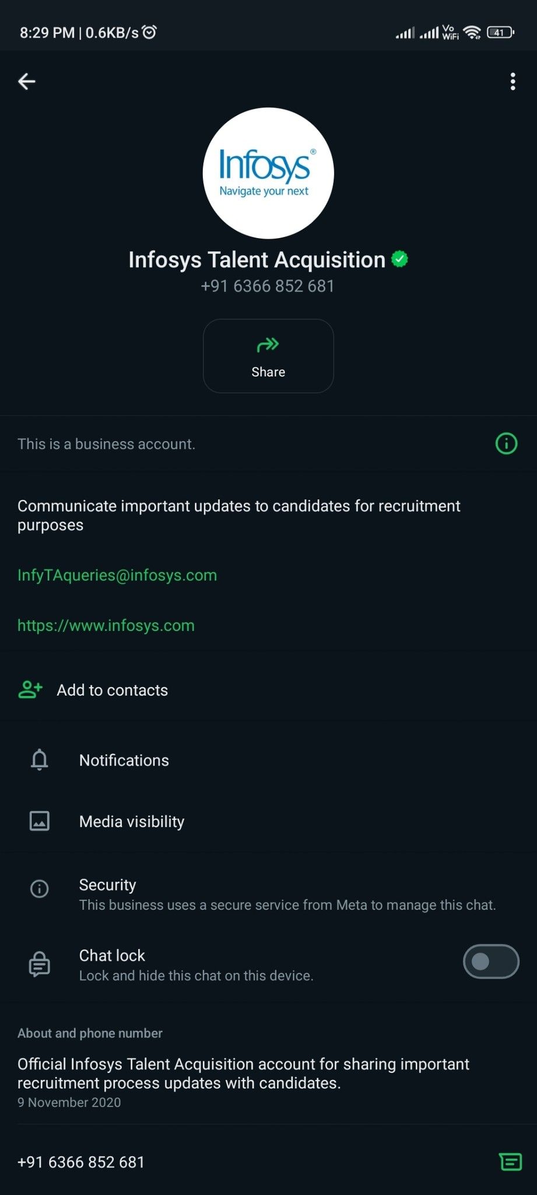Tap the back arrow icon
Screen dimensions: 537x1195
[27, 82]
